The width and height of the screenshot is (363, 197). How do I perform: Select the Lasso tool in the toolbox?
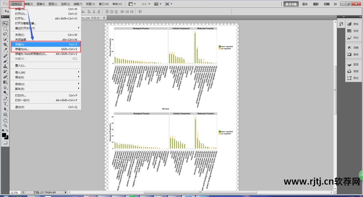5,34
